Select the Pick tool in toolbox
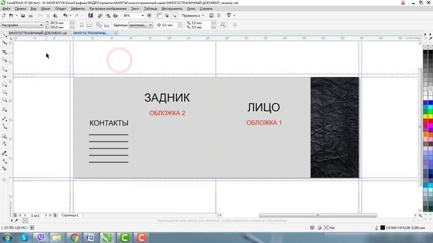This screenshot has height=243, width=433. pos(4,34)
